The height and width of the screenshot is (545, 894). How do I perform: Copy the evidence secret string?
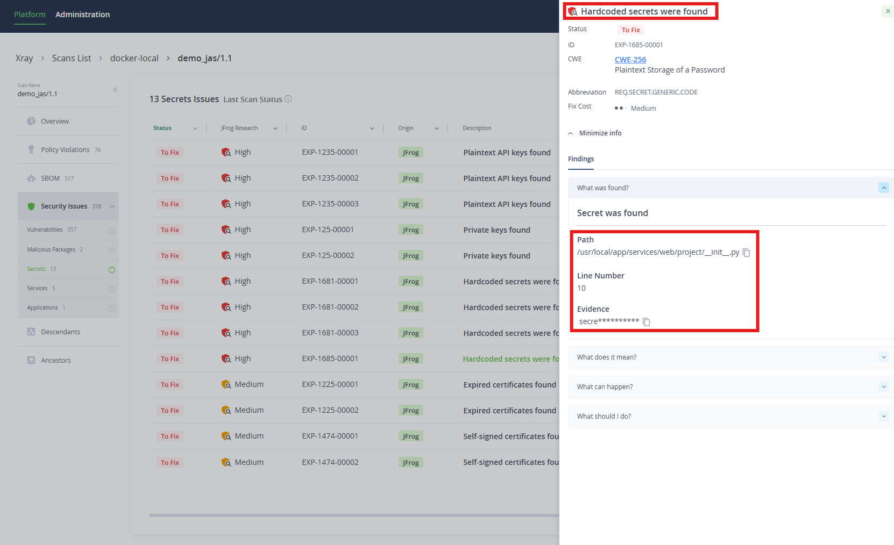click(647, 322)
